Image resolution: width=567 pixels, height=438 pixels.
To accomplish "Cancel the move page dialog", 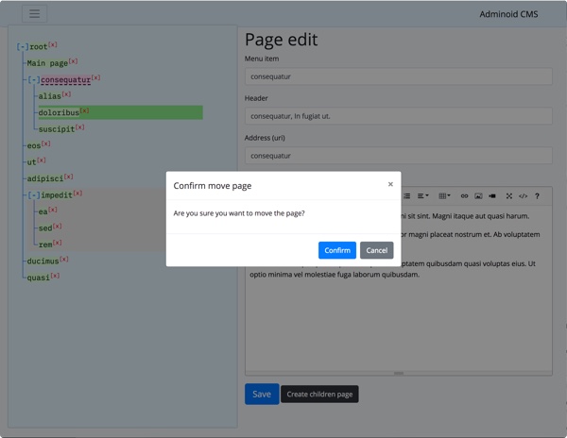I will 376,250.
